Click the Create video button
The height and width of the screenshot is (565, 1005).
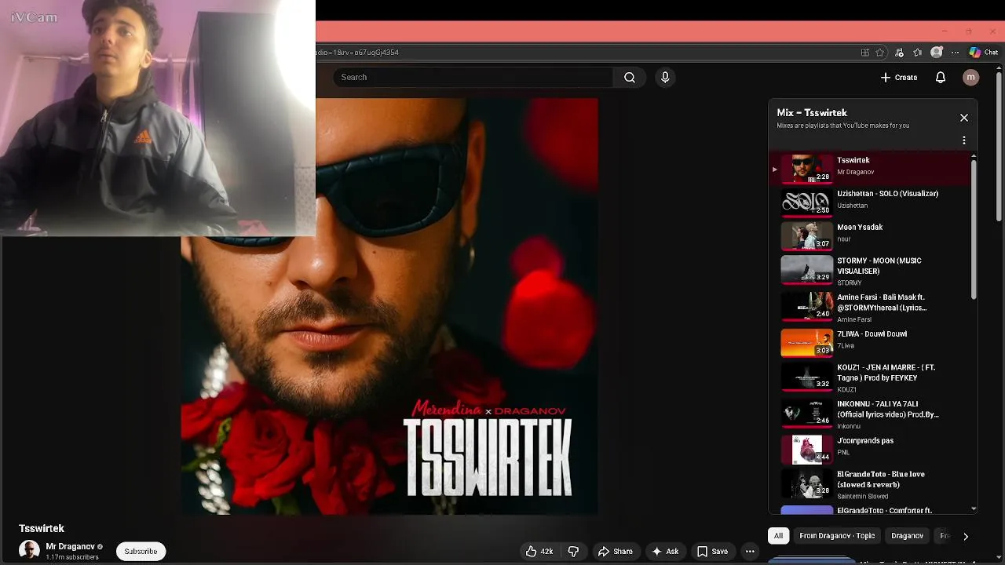pos(899,77)
